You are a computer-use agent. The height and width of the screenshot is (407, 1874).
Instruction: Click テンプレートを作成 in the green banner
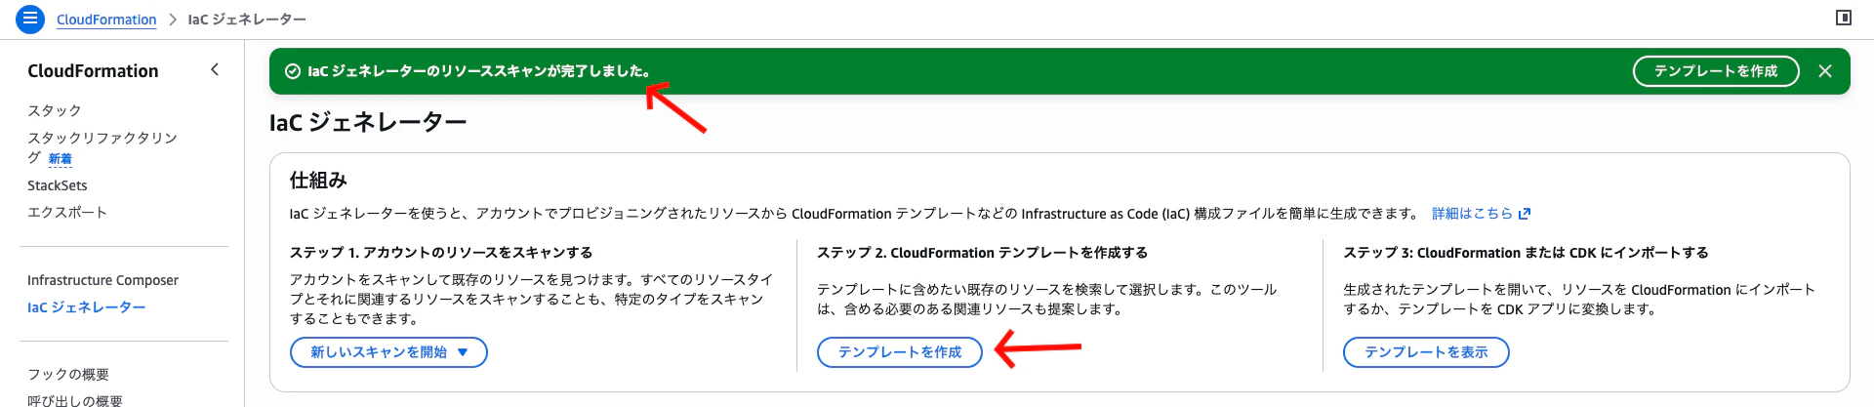(x=1716, y=71)
